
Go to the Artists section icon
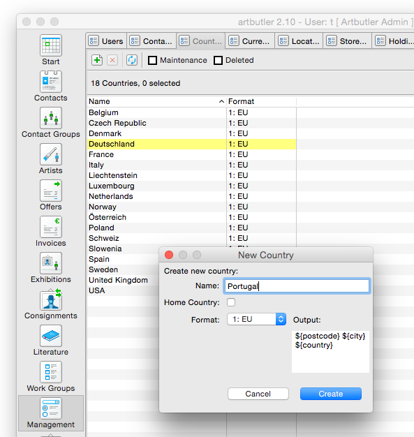pos(51,154)
